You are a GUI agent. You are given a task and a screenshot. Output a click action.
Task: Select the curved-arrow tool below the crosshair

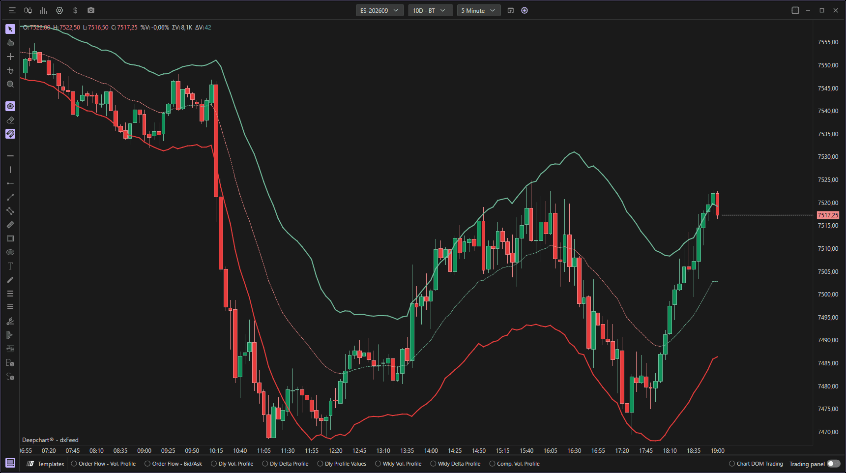(10, 70)
